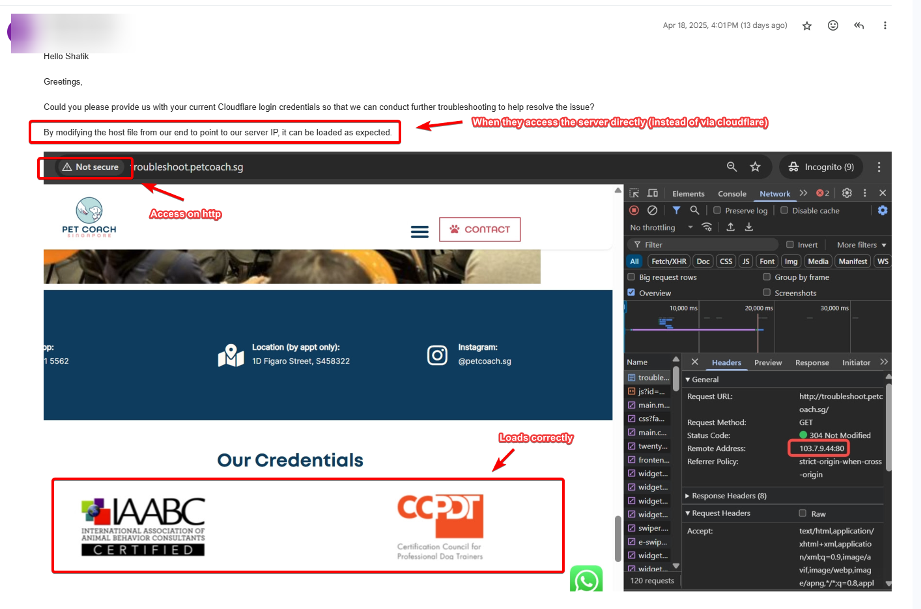Open the browser's three-dot menu
The height and width of the screenshot is (609, 921).
click(x=879, y=167)
